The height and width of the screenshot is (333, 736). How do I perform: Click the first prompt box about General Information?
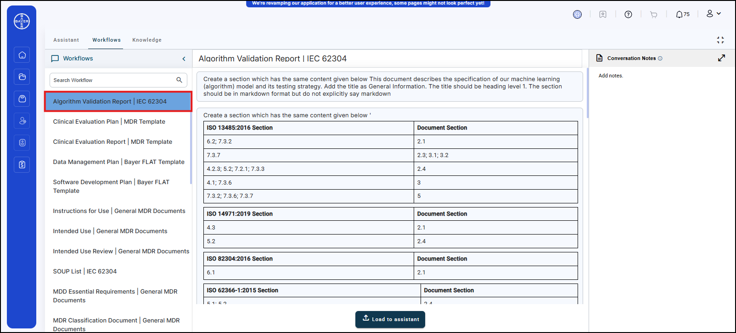[x=389, y=86]
